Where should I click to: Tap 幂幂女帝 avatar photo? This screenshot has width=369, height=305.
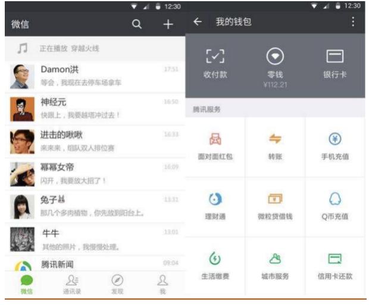(22, 175)
